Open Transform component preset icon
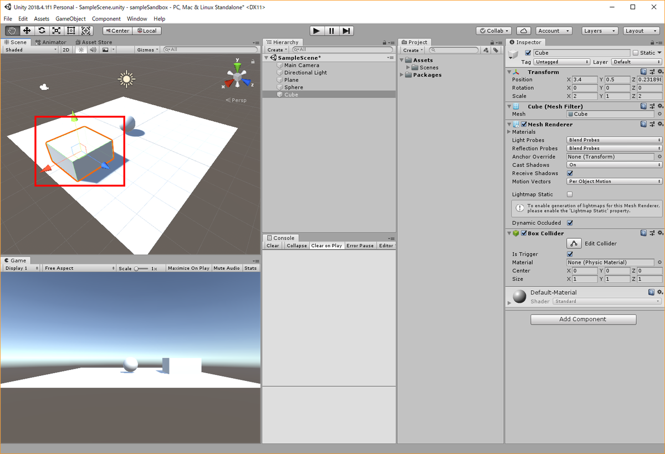 pyautogui.click(x=652, y=72)
